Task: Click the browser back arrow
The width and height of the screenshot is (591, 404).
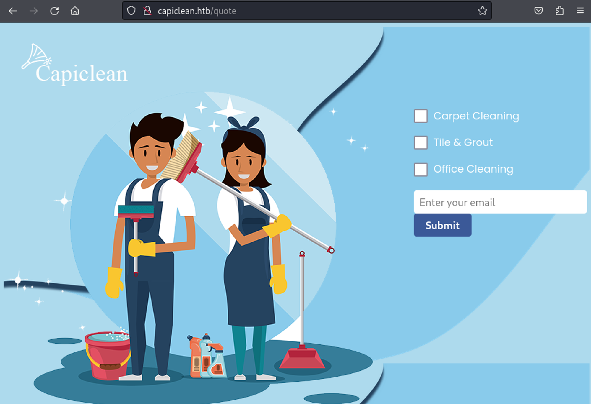Action: pyautogui.click(x=13, y=11)
